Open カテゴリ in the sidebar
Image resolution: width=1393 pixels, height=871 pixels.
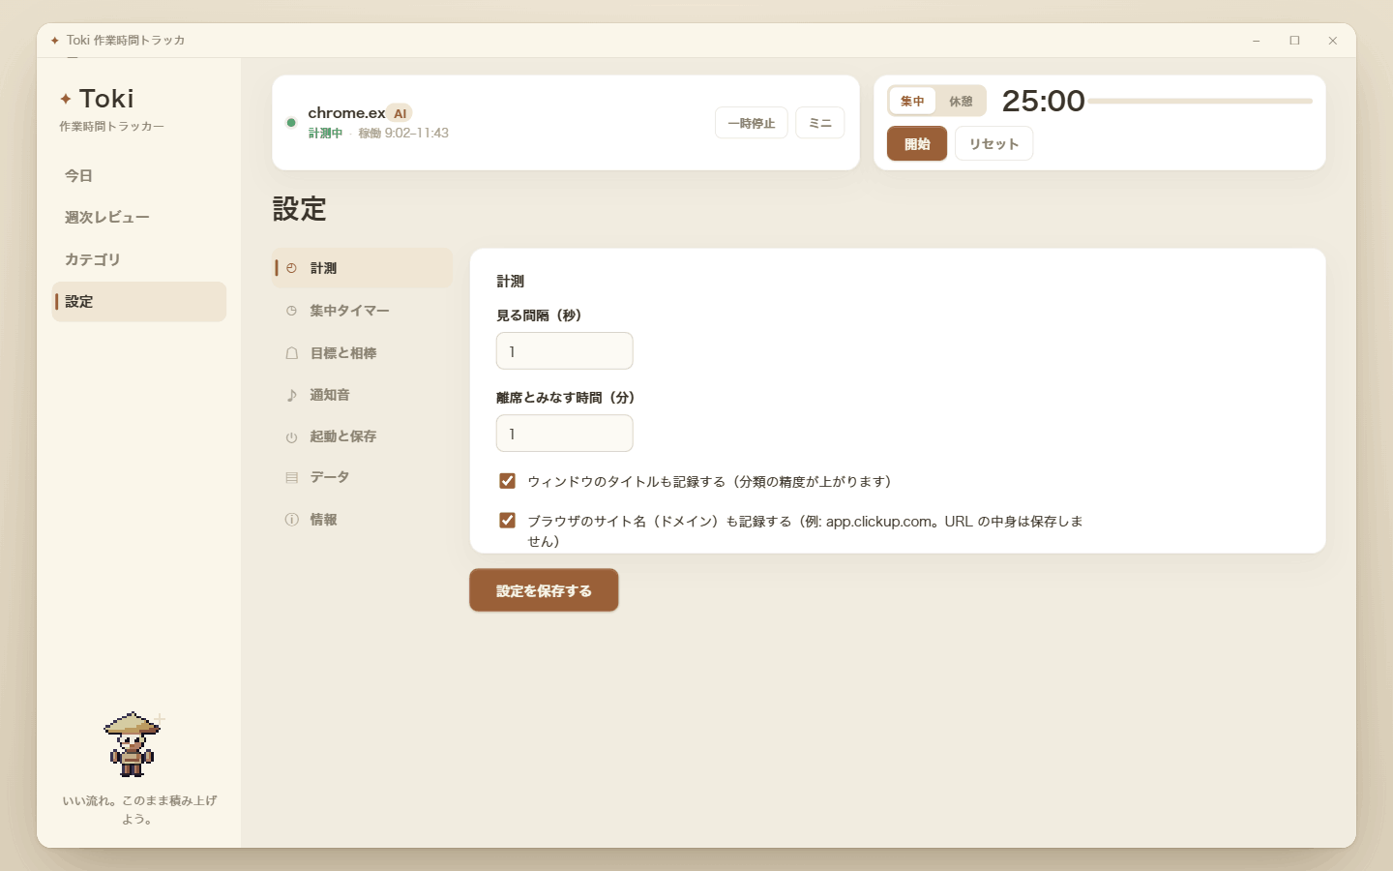139,259
